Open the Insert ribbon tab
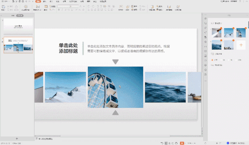 click(x=45, y=2)
